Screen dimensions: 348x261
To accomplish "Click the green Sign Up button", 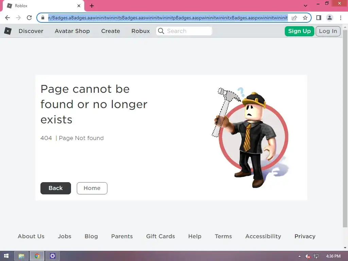I will tap(299, 31).
